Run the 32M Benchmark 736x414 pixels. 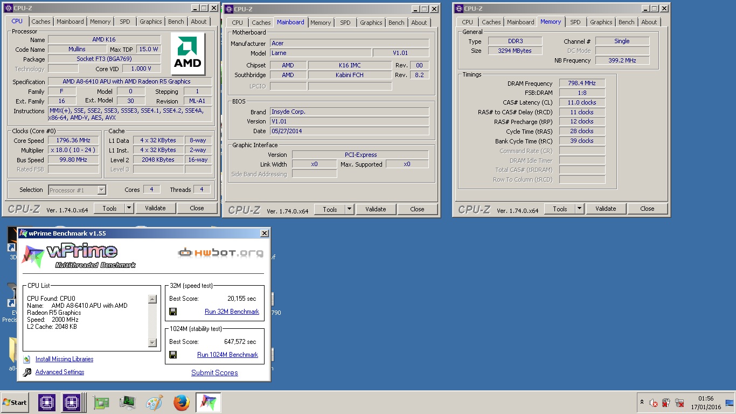click(x=232, y=312)
